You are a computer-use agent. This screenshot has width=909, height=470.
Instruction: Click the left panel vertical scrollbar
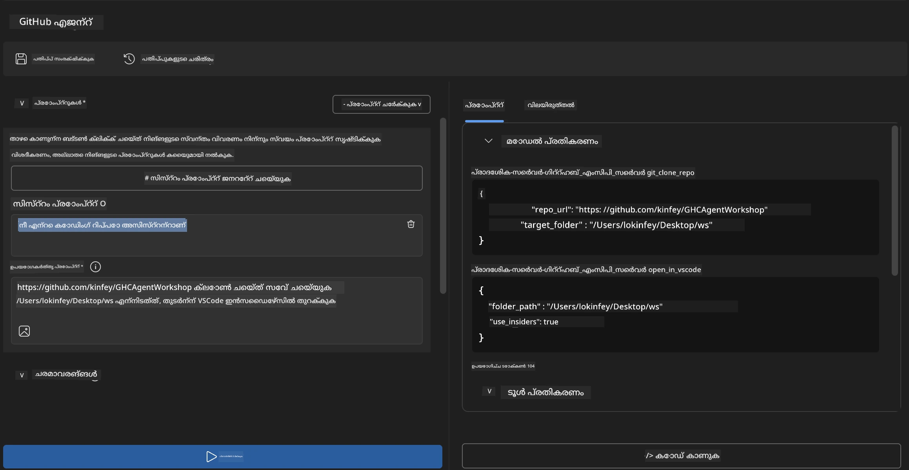(443, 206)
